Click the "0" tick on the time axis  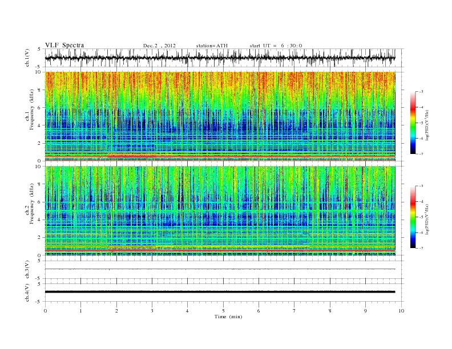(x=45, y=311)
